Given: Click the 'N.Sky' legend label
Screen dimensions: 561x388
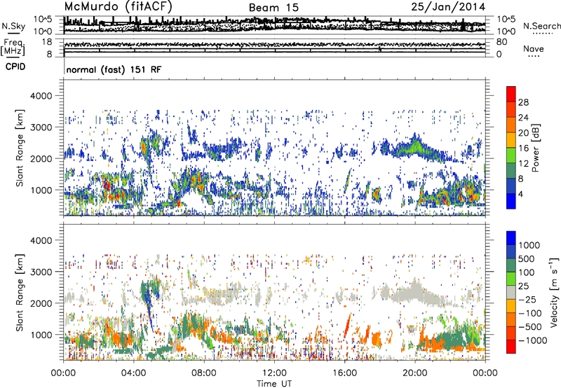Looking at the screenshot, I should click(x=13, y=26).
